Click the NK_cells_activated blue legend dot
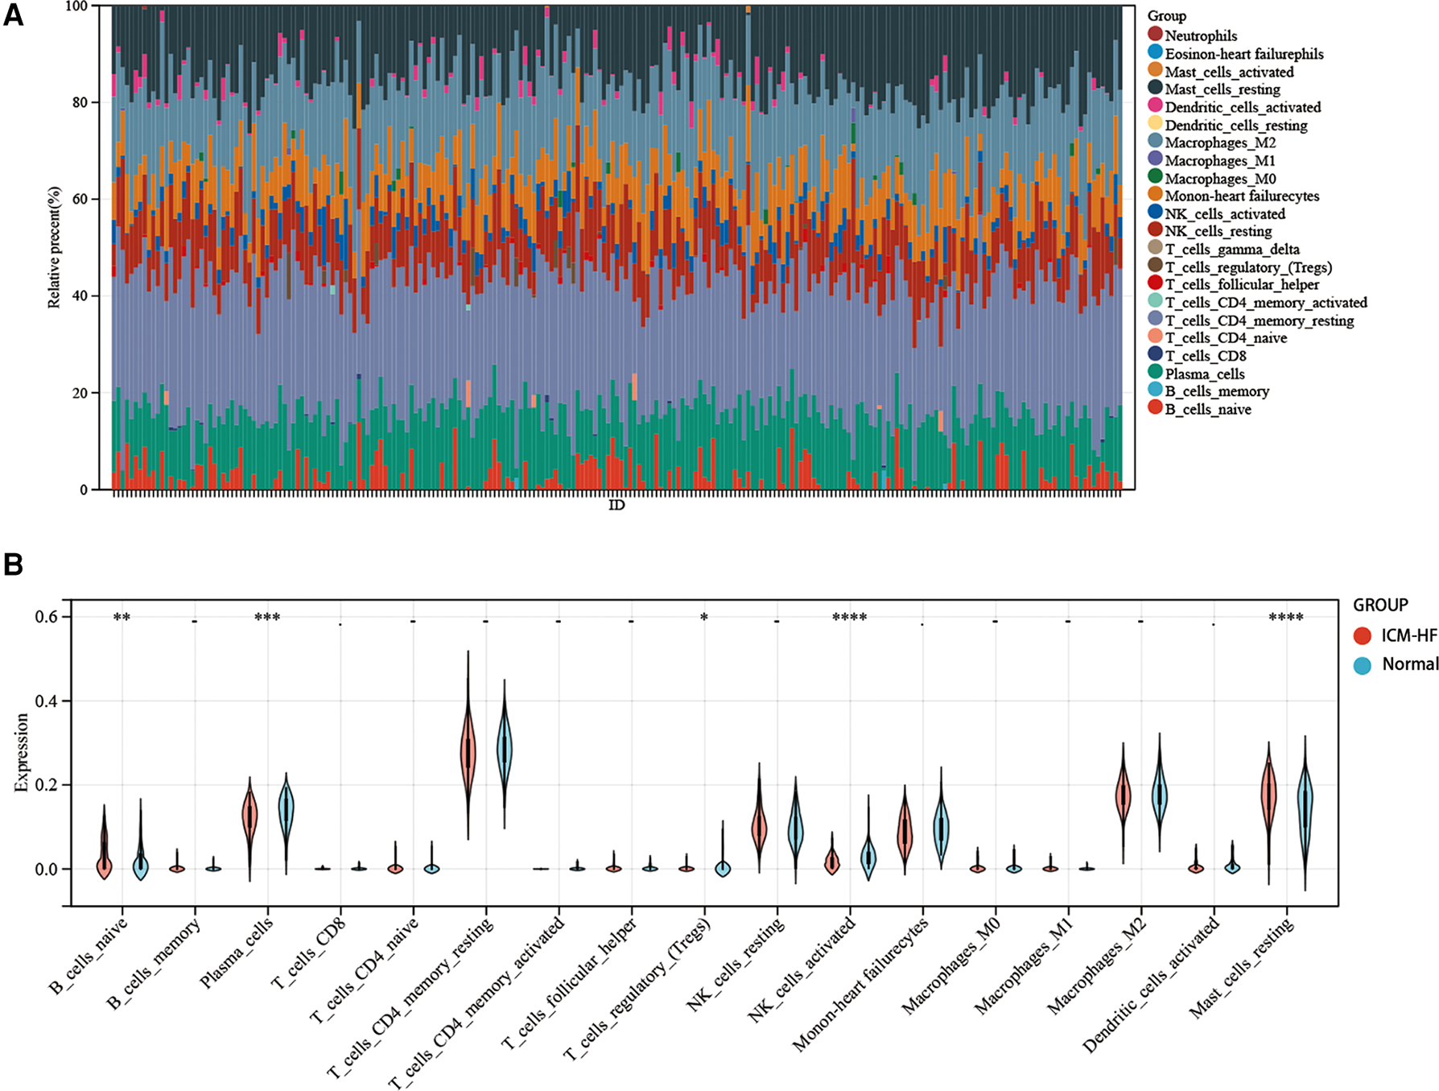1439x1091 pixels. click(x=1156, y=213)
